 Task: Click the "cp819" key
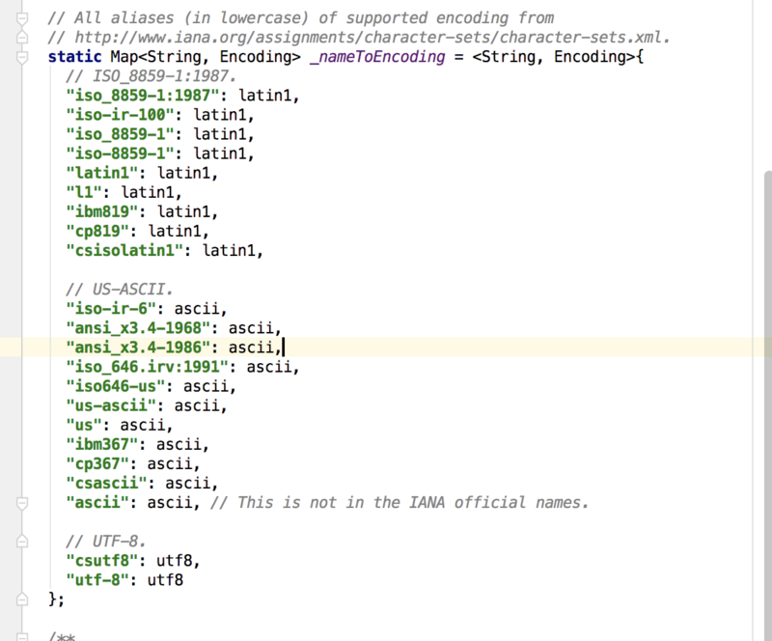tap(97, 231)
